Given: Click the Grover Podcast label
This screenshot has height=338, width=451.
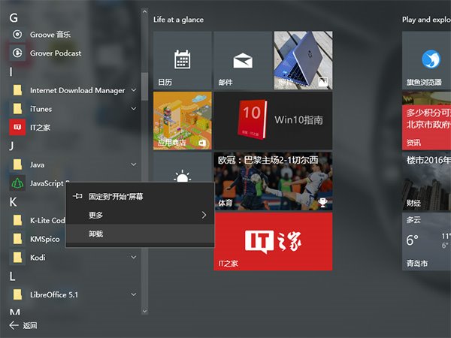Looking at the screenshot, I should coord(56,53).
